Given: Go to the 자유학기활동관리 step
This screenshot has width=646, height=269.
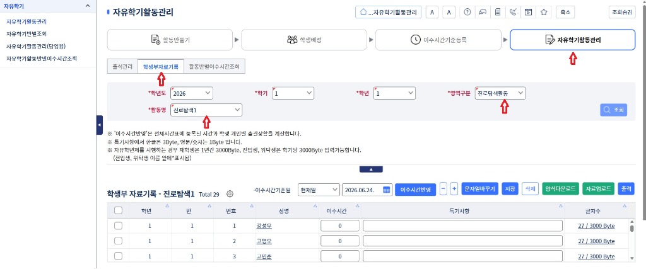Looking at the screenshot, I should pyautogui.click(x=573, y=40).
